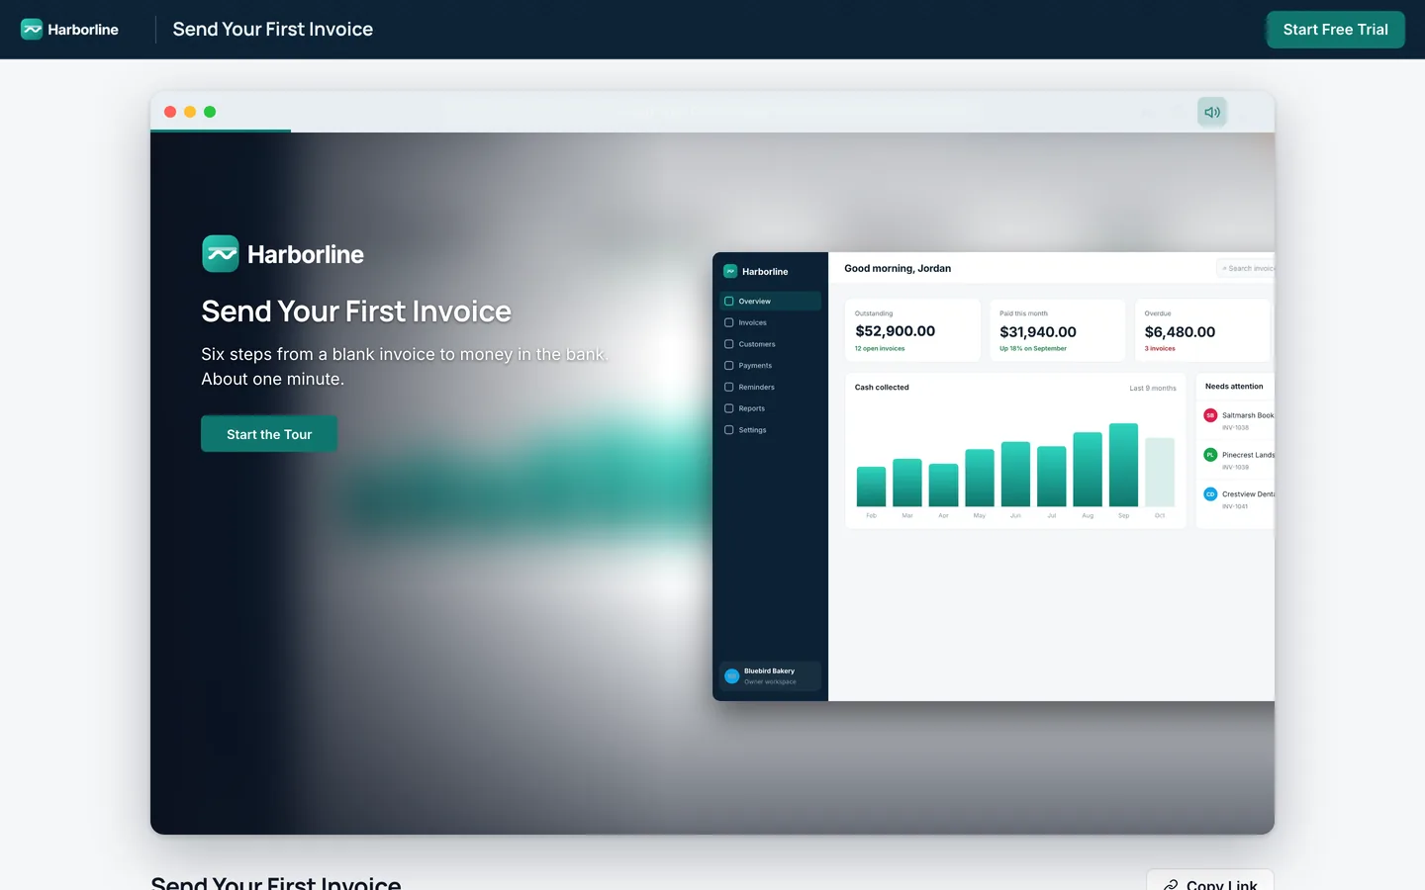Click the Jun bar in Cash collected chart
1425x890 pixels.
(x=1015, y=475)
